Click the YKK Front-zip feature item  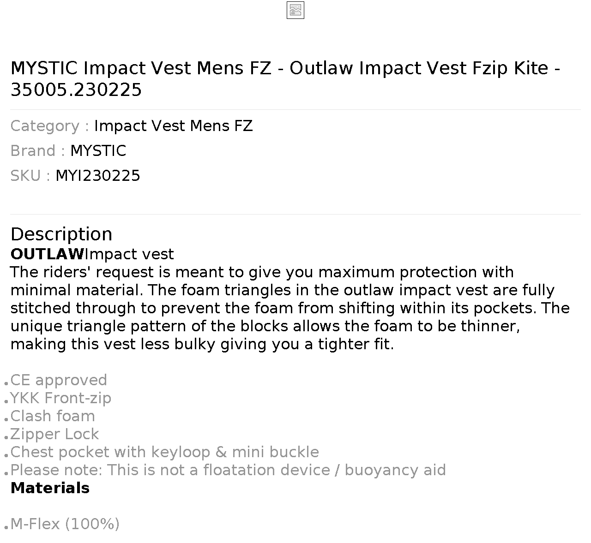tap(61, 398)
